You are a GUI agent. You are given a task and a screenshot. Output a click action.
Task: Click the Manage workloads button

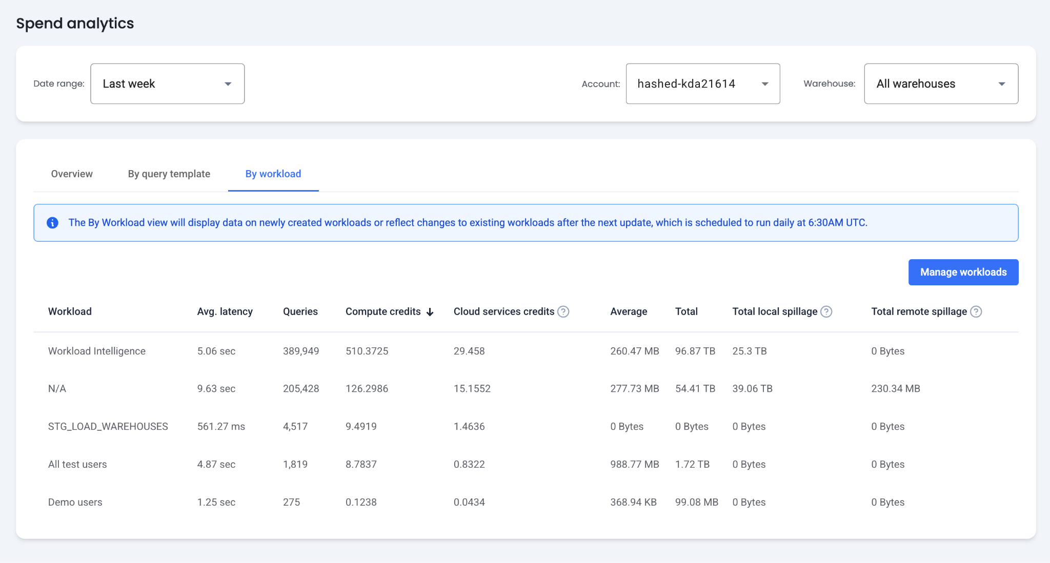(963, 272)
